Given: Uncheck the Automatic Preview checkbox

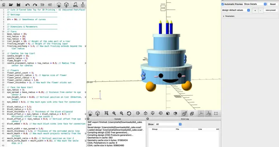Looking at the screenshot, I should pyautogui.click(x=222, y=4).
